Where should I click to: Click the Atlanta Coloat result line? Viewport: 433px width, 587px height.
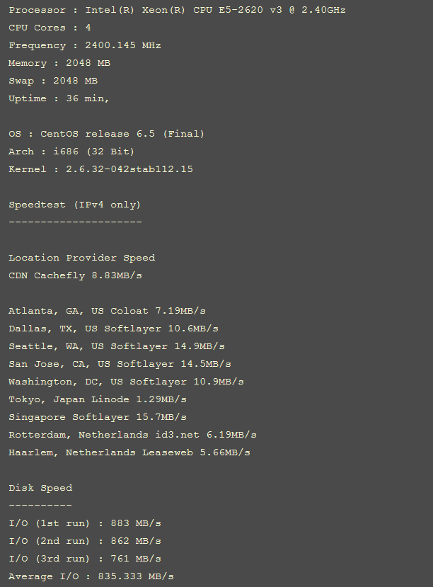pos(107,311)
